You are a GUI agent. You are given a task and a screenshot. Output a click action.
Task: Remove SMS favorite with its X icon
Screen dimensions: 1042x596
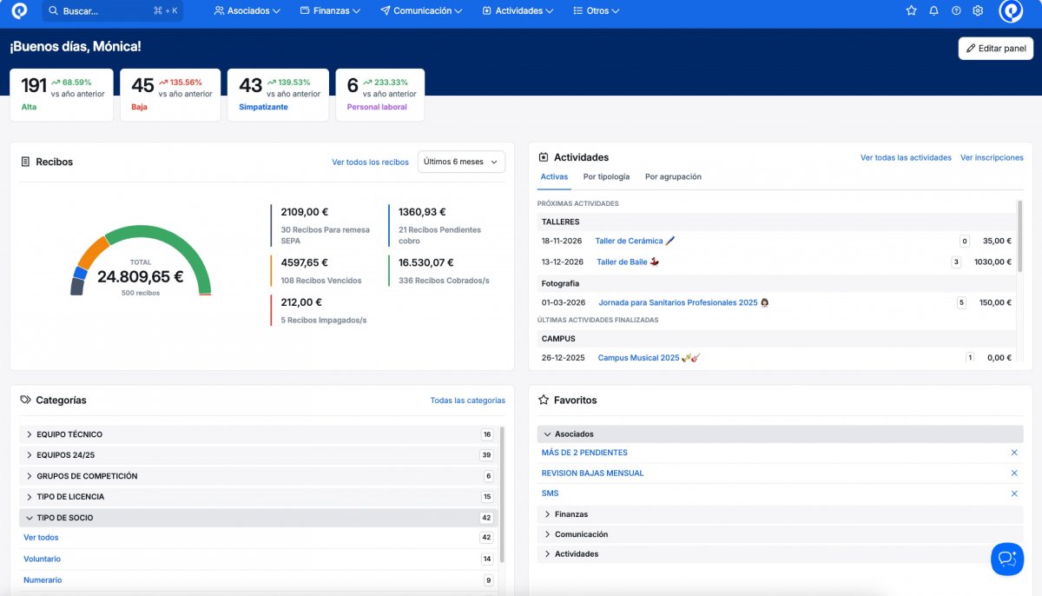(1014, 493)
